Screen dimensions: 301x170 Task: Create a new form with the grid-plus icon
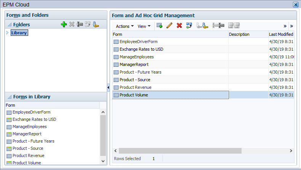coord(159,26)
